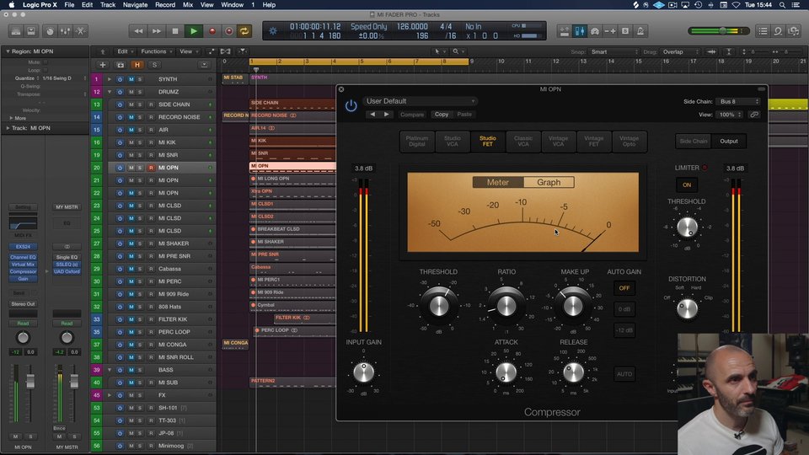This screenshot has width=809, height=455.
Task: Solo the MI SNR track
Action: click(x=139, y=155)
